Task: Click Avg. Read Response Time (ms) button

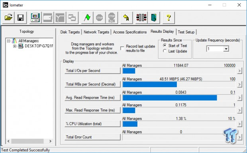Action: [x=92, y=97]
